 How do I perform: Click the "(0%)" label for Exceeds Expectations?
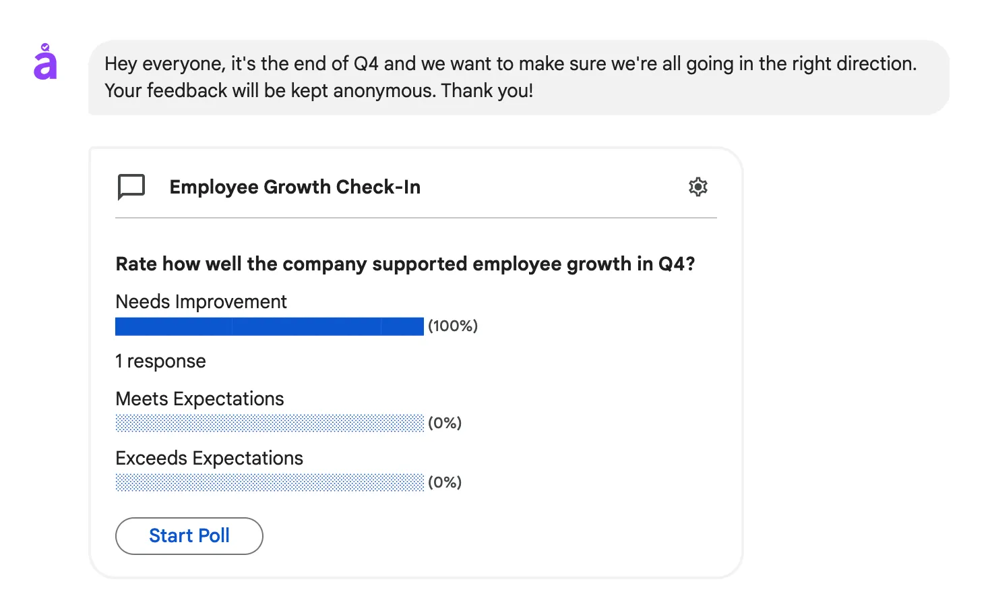pyautogui.click(x=445, y=482)
